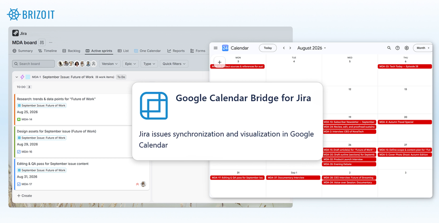The width and height of the screenshot is (439, 223).
Task: Click the assignee avatar on MDA-17 card
Action: [x=143, y=184]
